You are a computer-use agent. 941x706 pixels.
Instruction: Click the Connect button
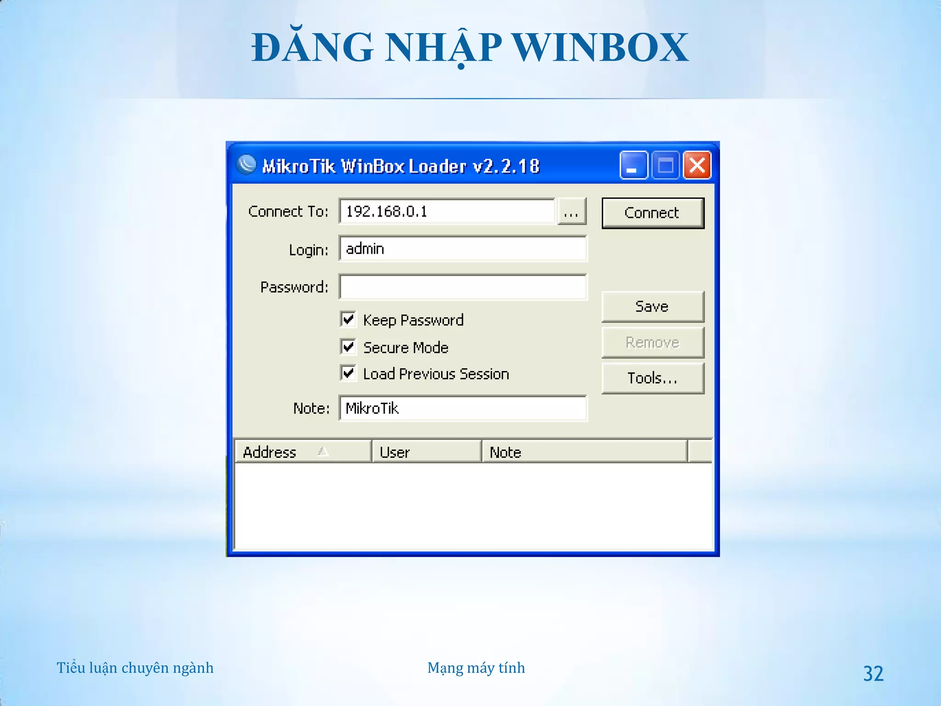tap(653, 213)
